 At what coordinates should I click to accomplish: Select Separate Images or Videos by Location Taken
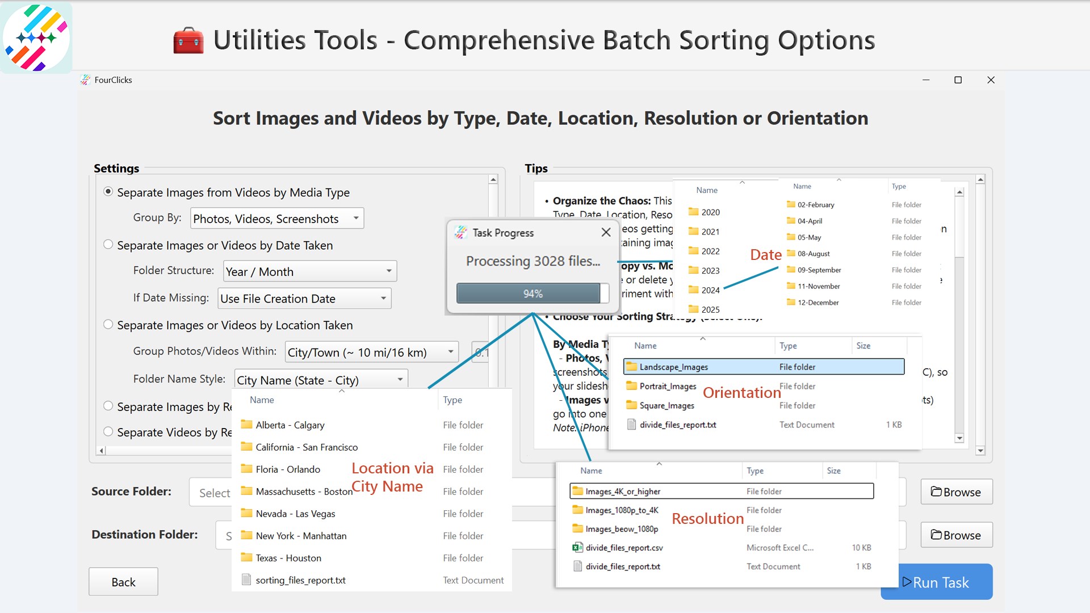[x=108, y=324]
